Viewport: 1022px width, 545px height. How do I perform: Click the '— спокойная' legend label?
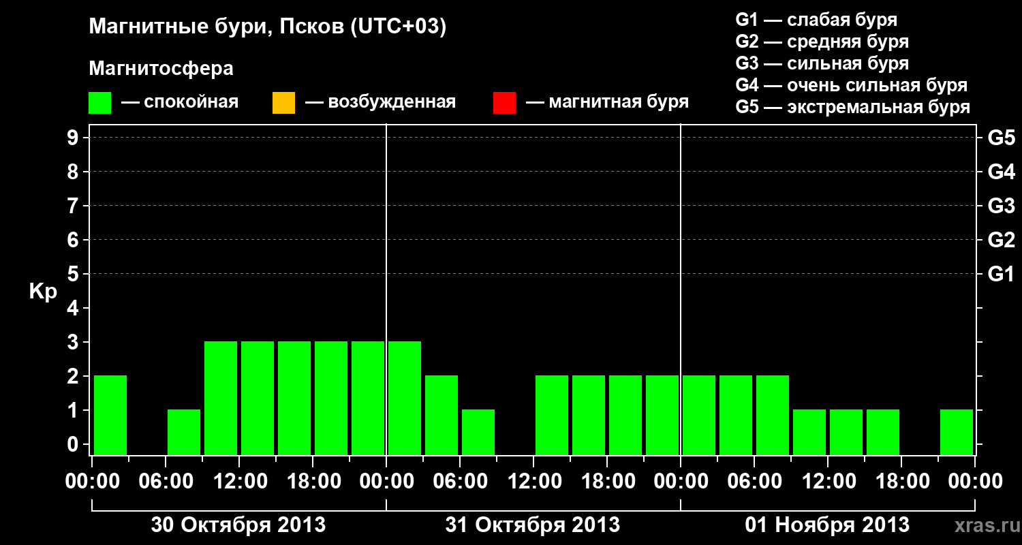pos(180,102)
